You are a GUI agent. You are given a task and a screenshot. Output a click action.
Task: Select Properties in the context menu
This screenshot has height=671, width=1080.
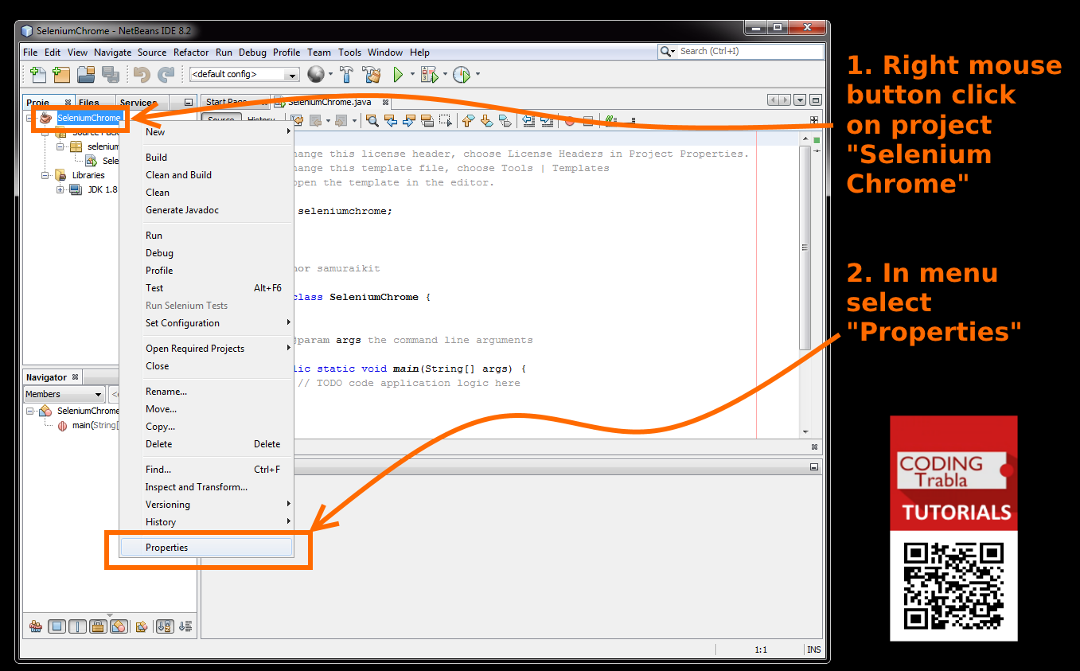click(x=207, y=548)
